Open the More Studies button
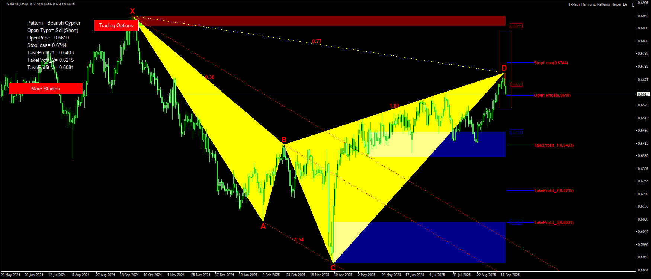Image resolution: width=651 pixels, height=279 pixels. click(45, 89)
